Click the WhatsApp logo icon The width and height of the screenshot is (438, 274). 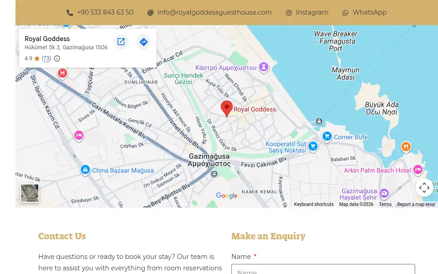click(x=345, y=13)
